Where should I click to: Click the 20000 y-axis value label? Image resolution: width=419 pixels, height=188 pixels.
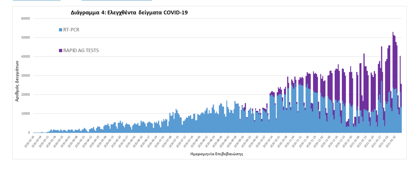click(25, 95)
